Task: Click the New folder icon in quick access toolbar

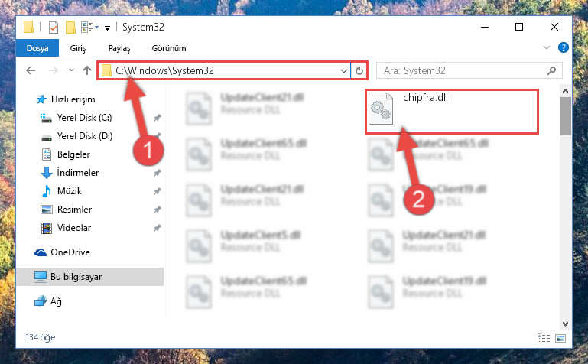Action: 70,28
